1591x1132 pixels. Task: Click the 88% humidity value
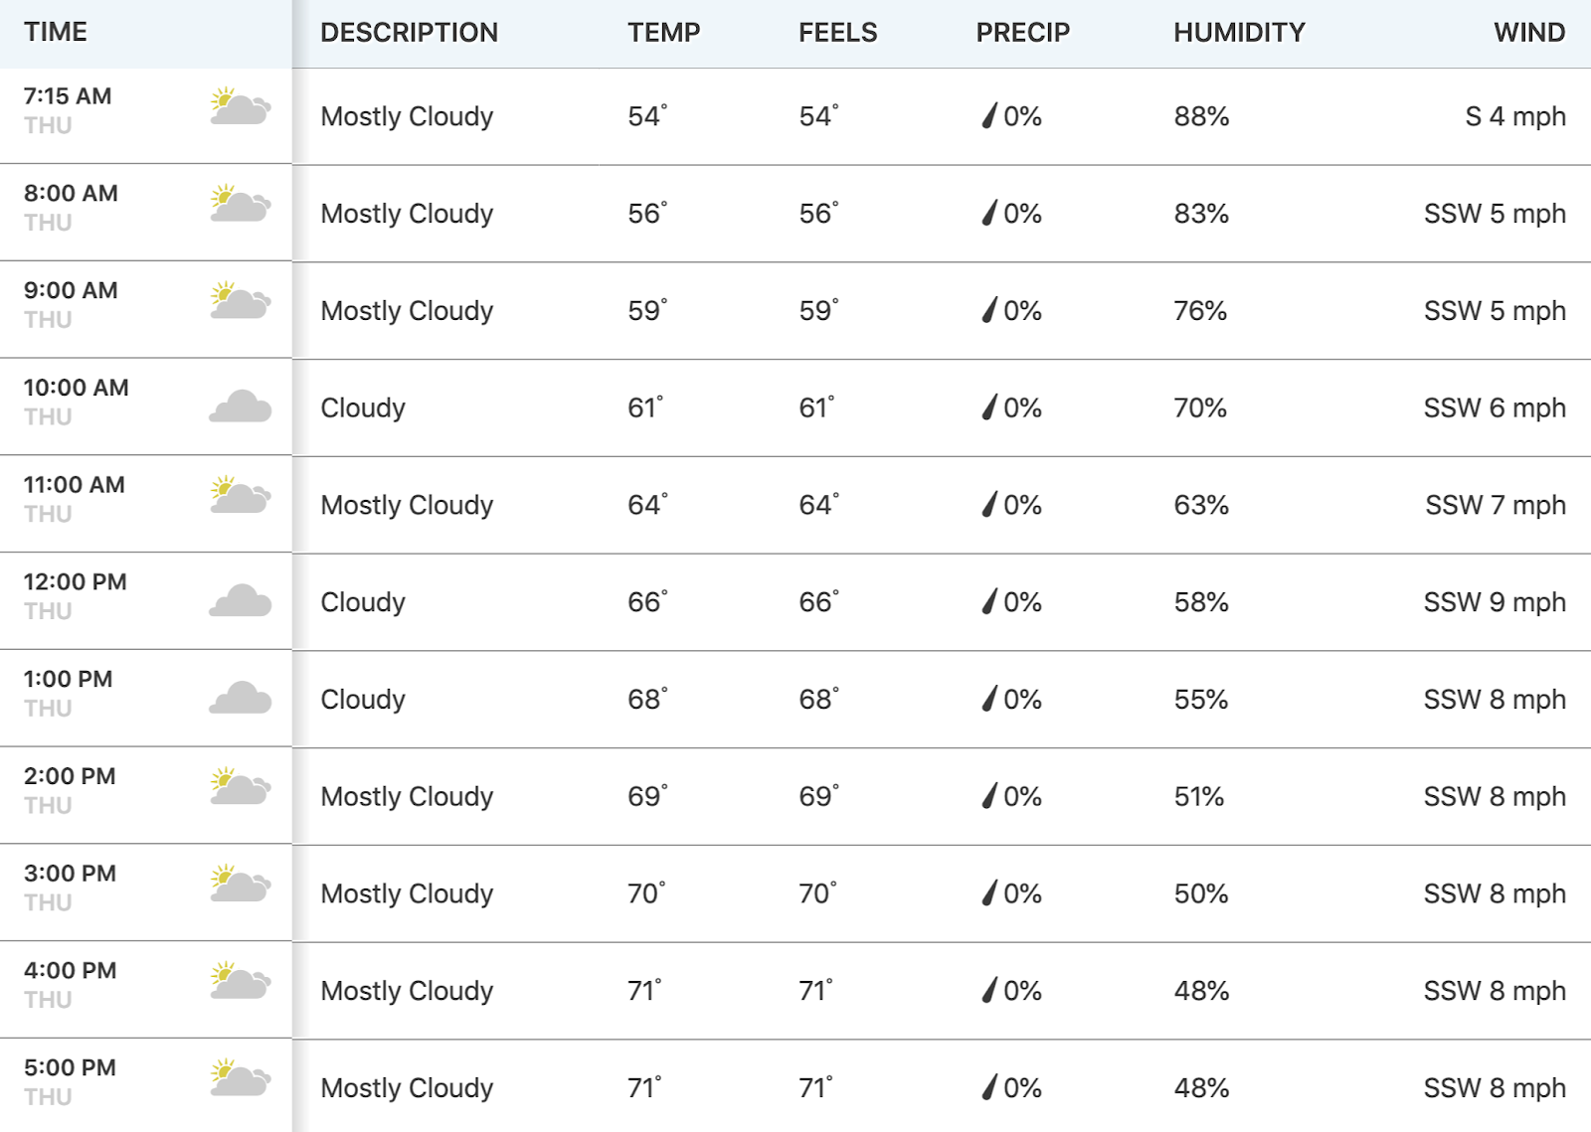pyautogui.click(x=1201, y=116)
